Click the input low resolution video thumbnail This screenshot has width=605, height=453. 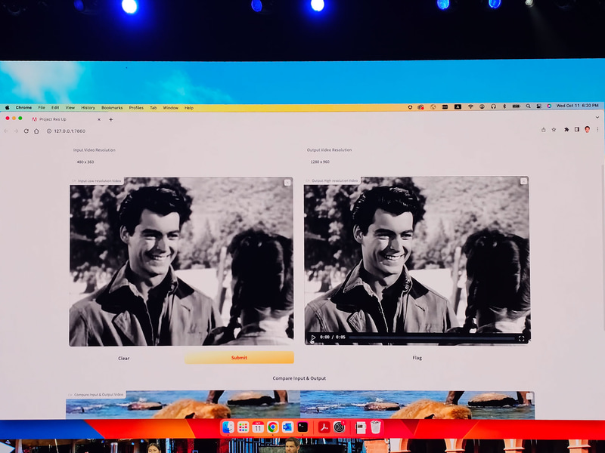(181, 262)
